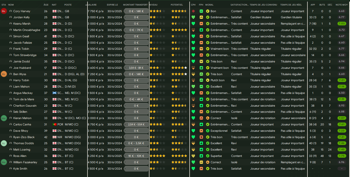350x177 pixels.
Task: Click the Méc status badge for Kieran Mahon
Action: (x=4, y=118)
